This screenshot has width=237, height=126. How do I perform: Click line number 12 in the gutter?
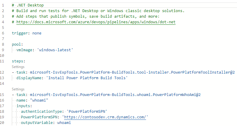pyautogui.click(x=2, y=72)
